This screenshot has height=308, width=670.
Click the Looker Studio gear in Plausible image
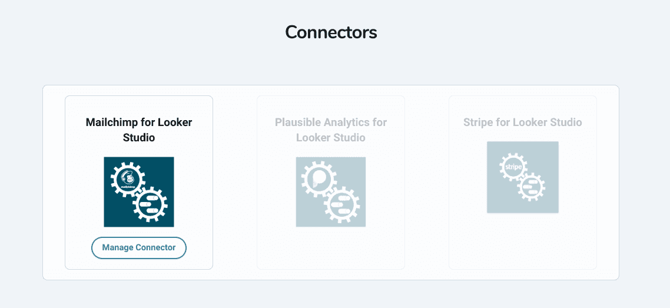341,205
